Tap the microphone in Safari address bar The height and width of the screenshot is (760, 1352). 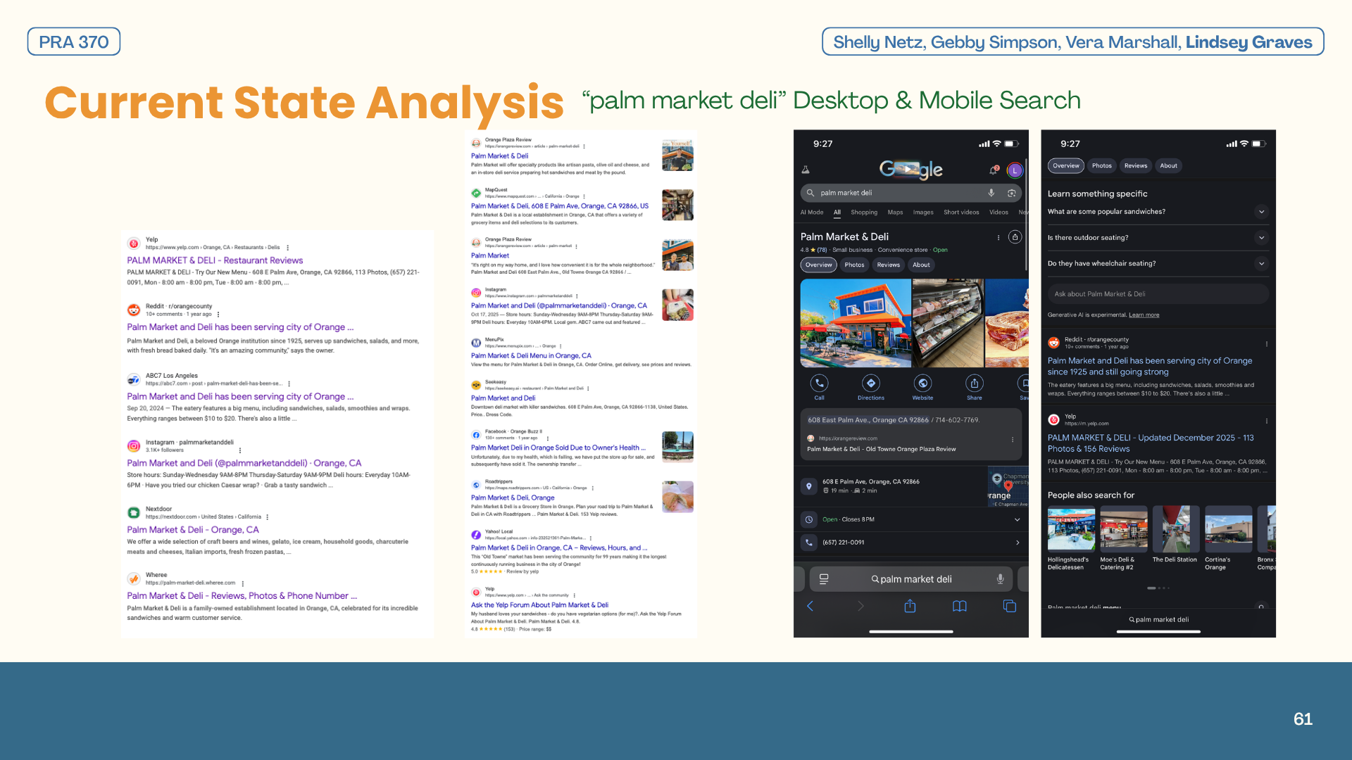(1000, 579)
